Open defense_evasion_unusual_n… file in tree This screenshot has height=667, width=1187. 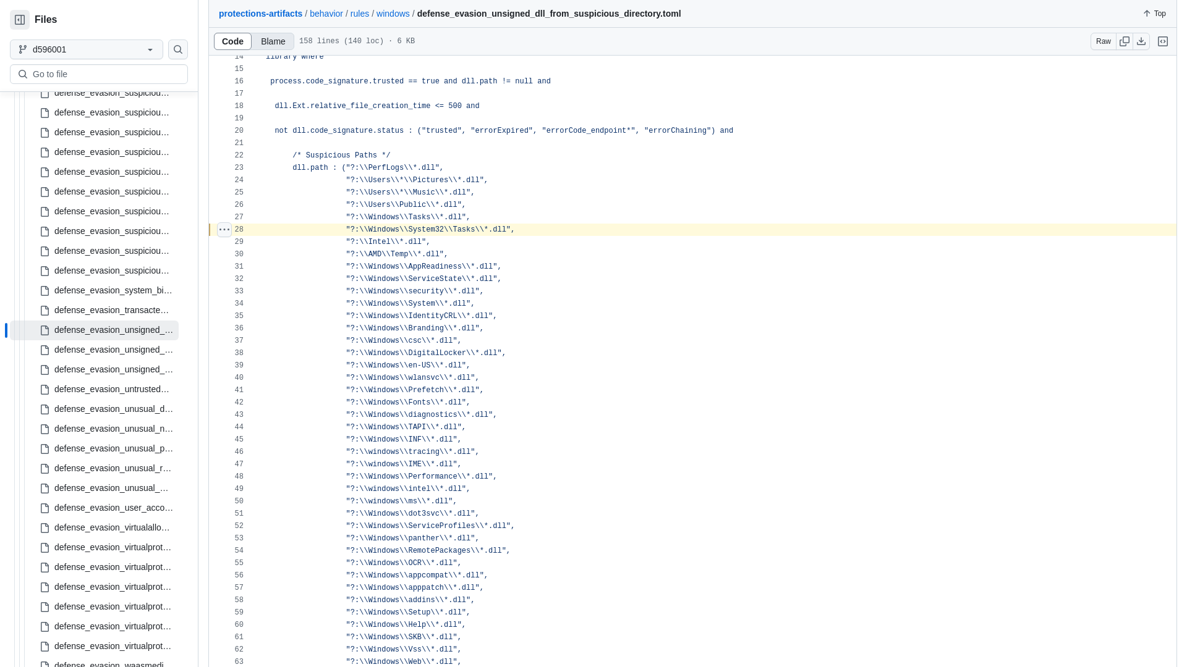[x=113, y=429]
